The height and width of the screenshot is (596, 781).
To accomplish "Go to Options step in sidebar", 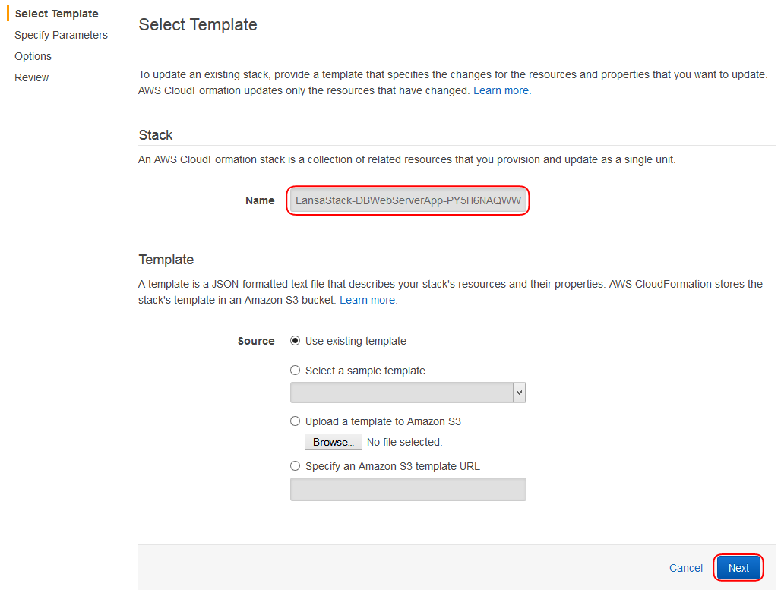I will 33,56.
